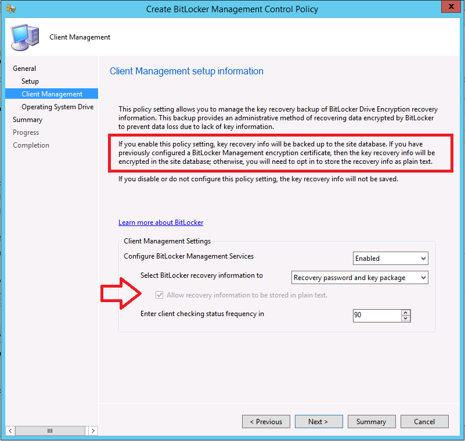This screenshot has width=465, height=441.
Task: Close the Create BitLocker Policy window
Action: pos(450,6)
